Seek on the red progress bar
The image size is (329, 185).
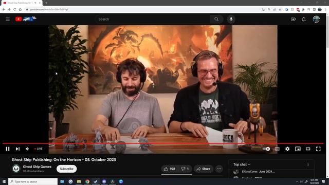click(x=163, y=143)
